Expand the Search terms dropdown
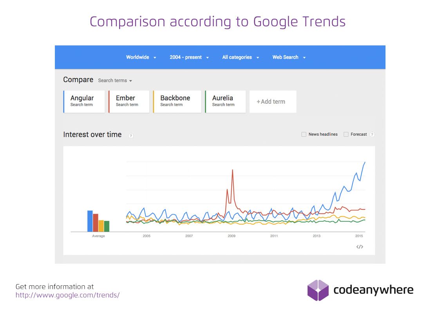The image size is (429, 315). (115, 81)
